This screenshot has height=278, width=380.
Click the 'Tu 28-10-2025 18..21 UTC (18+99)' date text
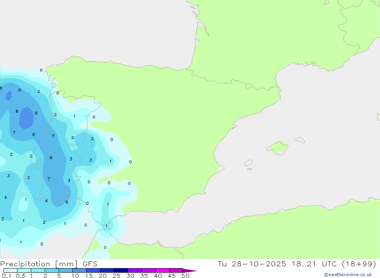(297, 264)
